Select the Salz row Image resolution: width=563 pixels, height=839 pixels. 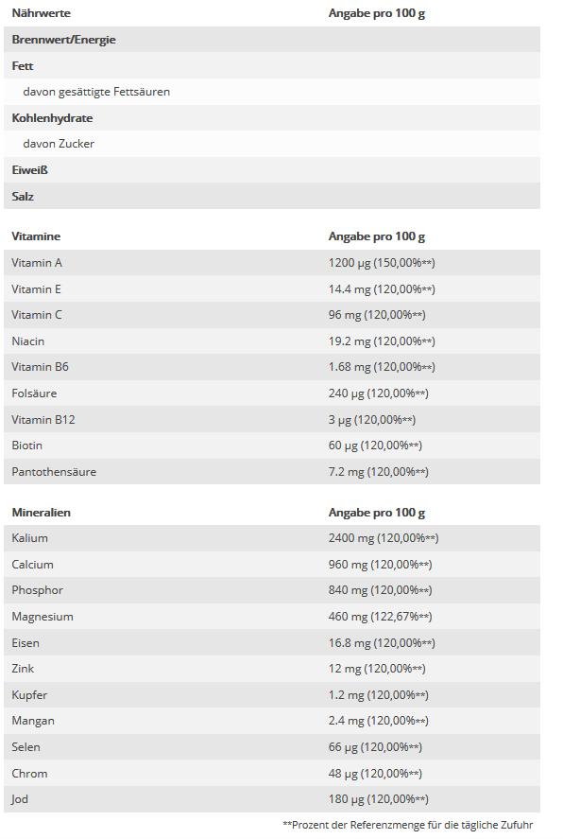click(272, 196)
